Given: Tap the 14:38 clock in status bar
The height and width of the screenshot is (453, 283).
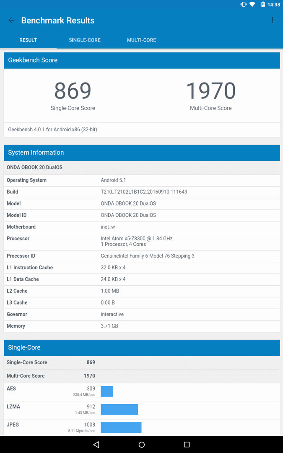Looking at the screenshot, I should [273, 5].
